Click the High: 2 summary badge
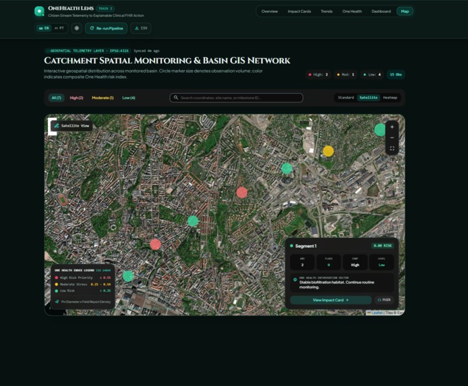The image size is (468, 386). [x=318, y=75]
